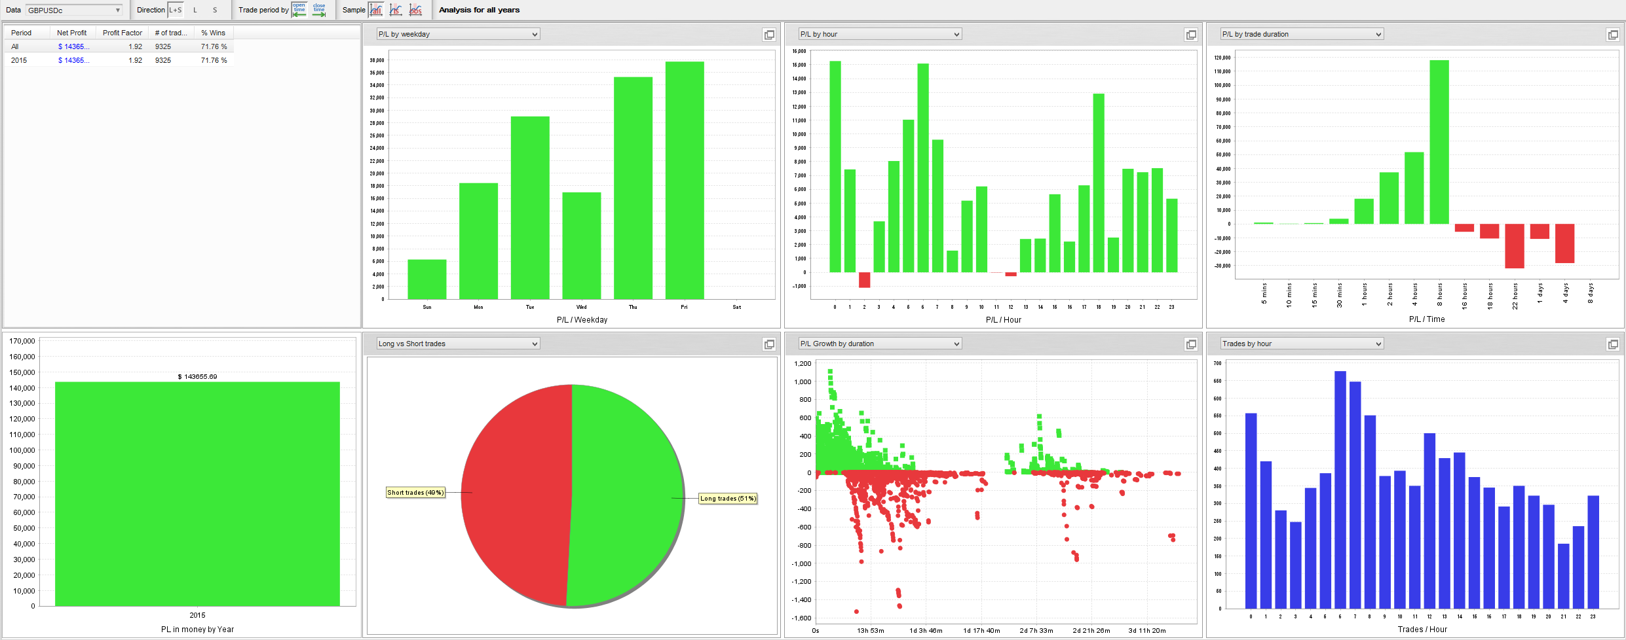1626x640 pixels.
Task: Maximize the P/L by hour chart panel
Action: [1191, 35]
